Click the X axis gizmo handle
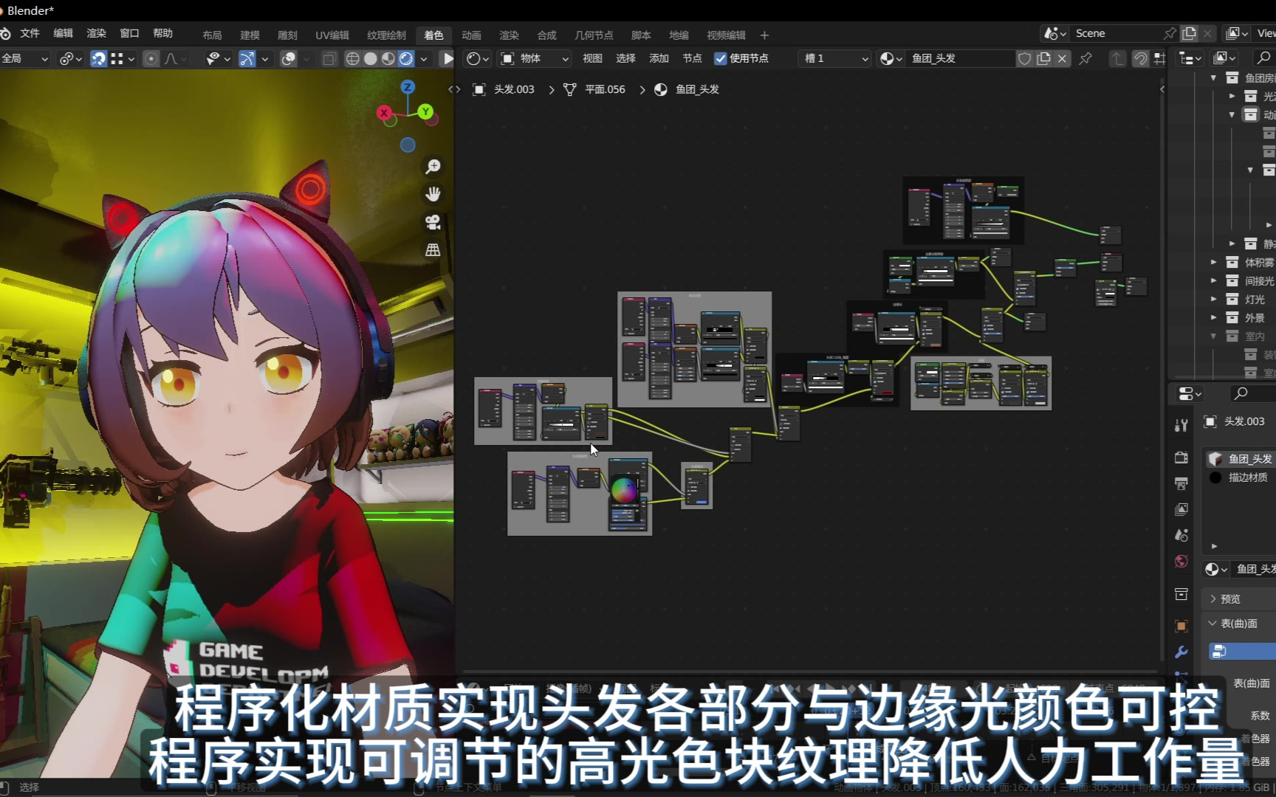This screenshot has height=797, width=1276. (x=384, y=113)
